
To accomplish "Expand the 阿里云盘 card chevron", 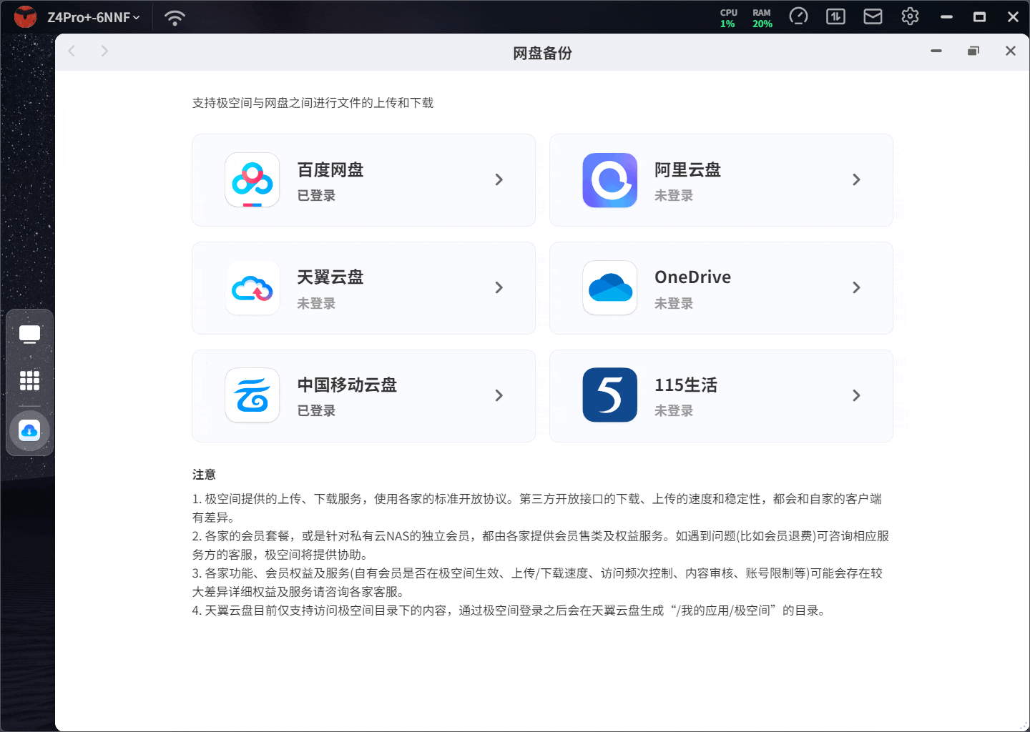I will [856, 180].
